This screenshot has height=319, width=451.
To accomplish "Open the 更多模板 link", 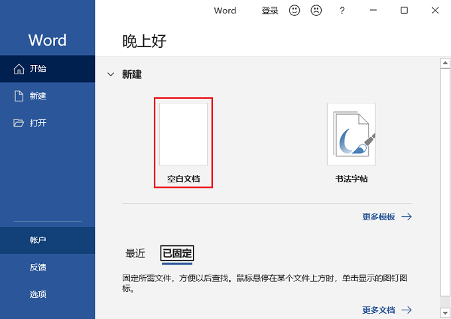I will coord(379,217).
